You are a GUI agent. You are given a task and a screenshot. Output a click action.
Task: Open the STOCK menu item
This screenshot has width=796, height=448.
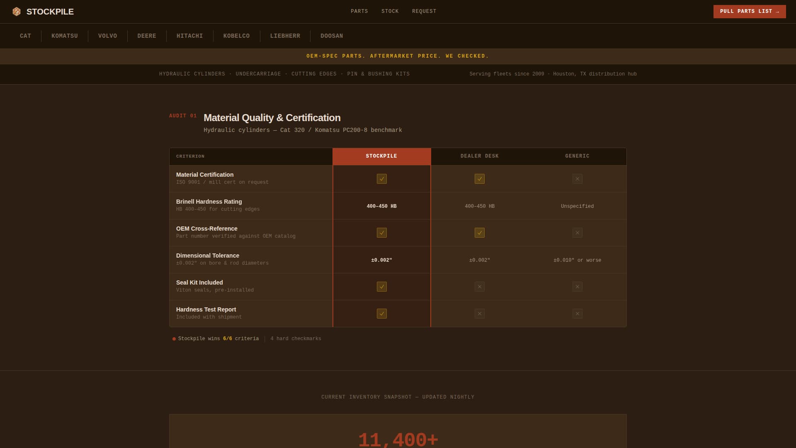[390, 11]
